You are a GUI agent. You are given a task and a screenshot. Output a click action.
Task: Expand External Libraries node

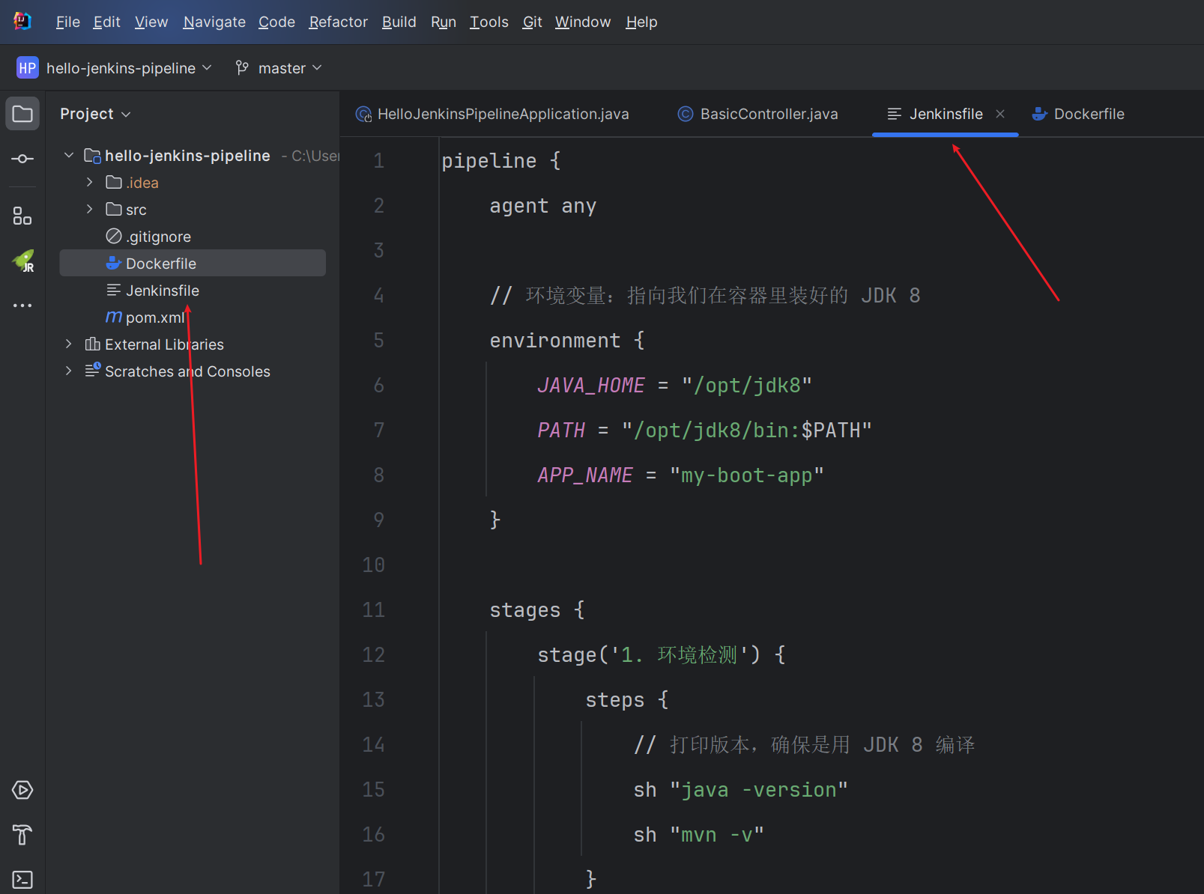tap(69, 344)
